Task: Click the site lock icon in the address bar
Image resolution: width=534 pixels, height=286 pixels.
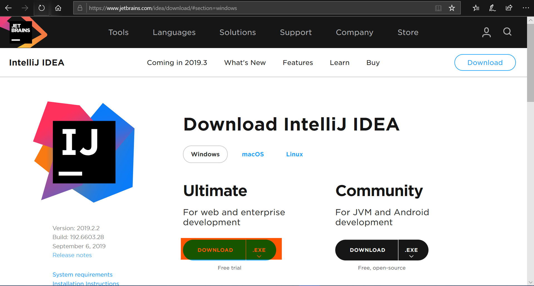Action: coord(80,8)
